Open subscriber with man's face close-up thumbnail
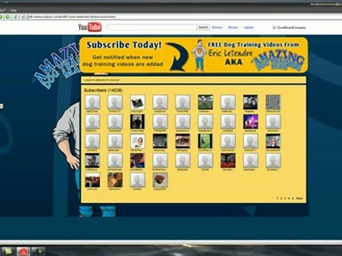This screenshot has height=256, width=342. pyautogui.click(x=92, y=161)
